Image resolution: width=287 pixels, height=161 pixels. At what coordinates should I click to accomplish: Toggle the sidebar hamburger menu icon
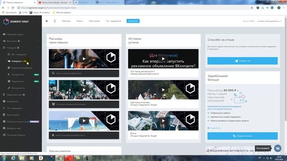[x=47, y=21]
